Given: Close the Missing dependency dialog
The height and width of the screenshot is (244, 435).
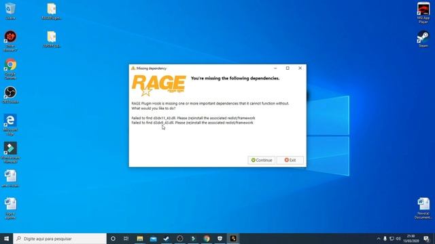Looking at the screenshot, I should tap(300, 68).
